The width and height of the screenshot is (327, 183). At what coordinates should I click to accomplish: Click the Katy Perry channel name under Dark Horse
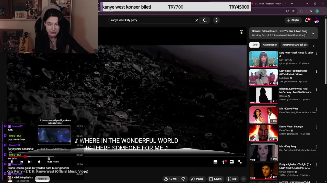[x=284, y=60]
